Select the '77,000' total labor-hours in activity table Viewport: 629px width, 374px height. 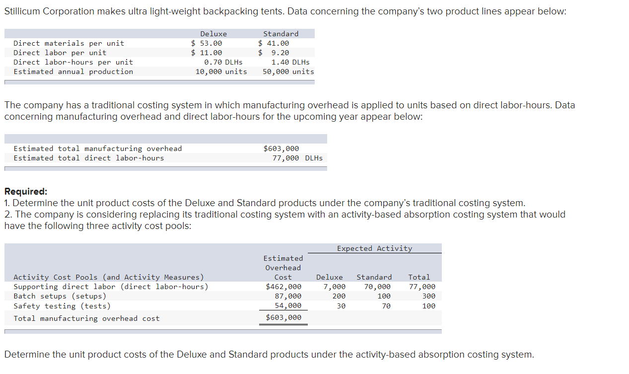coord(422,287)
